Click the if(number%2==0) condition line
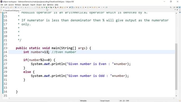Viewport: 181px width, 102px height. click(39, 60)
